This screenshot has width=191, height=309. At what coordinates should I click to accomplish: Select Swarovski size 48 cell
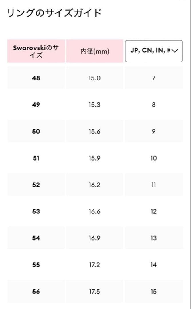[x=36, y=78]
